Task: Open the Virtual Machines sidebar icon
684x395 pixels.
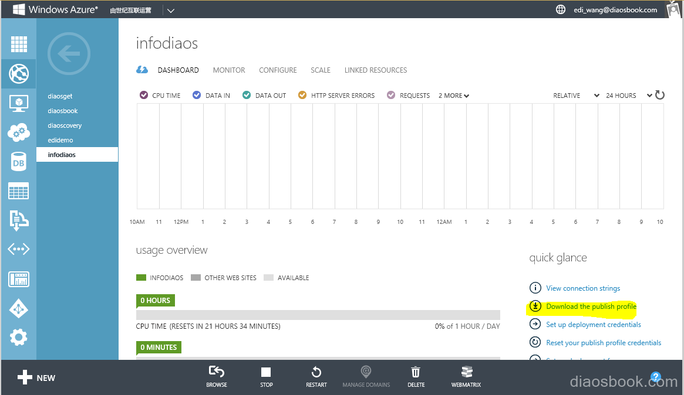Action: pos(19,103)
